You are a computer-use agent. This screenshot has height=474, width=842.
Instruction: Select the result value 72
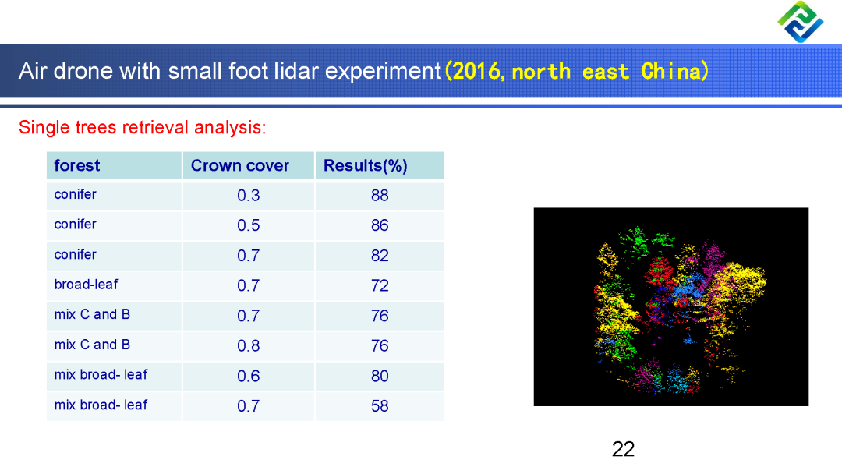tap(380, 285)
